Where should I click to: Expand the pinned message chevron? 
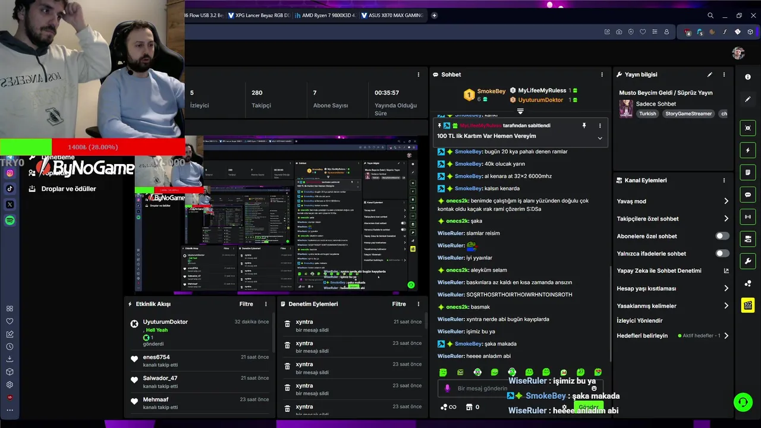(600, 138)
